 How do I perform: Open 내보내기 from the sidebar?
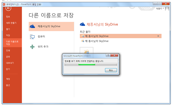point(10,63)
